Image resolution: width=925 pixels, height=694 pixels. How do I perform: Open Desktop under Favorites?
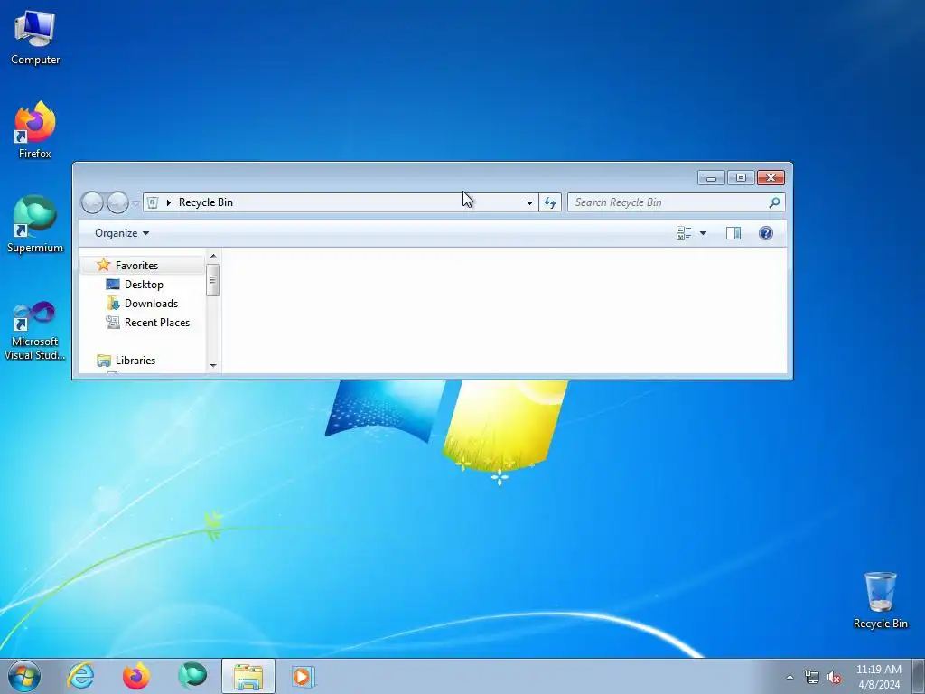click(144, 285)
